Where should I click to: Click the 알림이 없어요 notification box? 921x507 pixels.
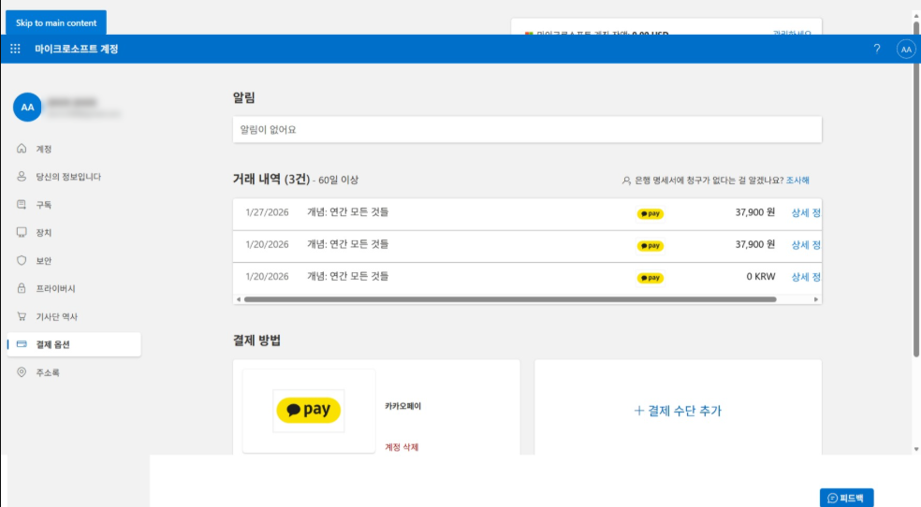pos(528,129)
